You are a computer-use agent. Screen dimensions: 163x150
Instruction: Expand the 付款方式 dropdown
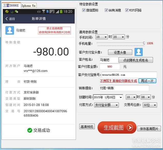[x=107, y=105]
